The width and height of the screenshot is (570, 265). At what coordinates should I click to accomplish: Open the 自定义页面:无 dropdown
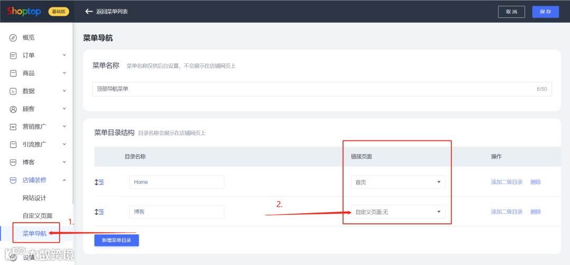[398, 212]
